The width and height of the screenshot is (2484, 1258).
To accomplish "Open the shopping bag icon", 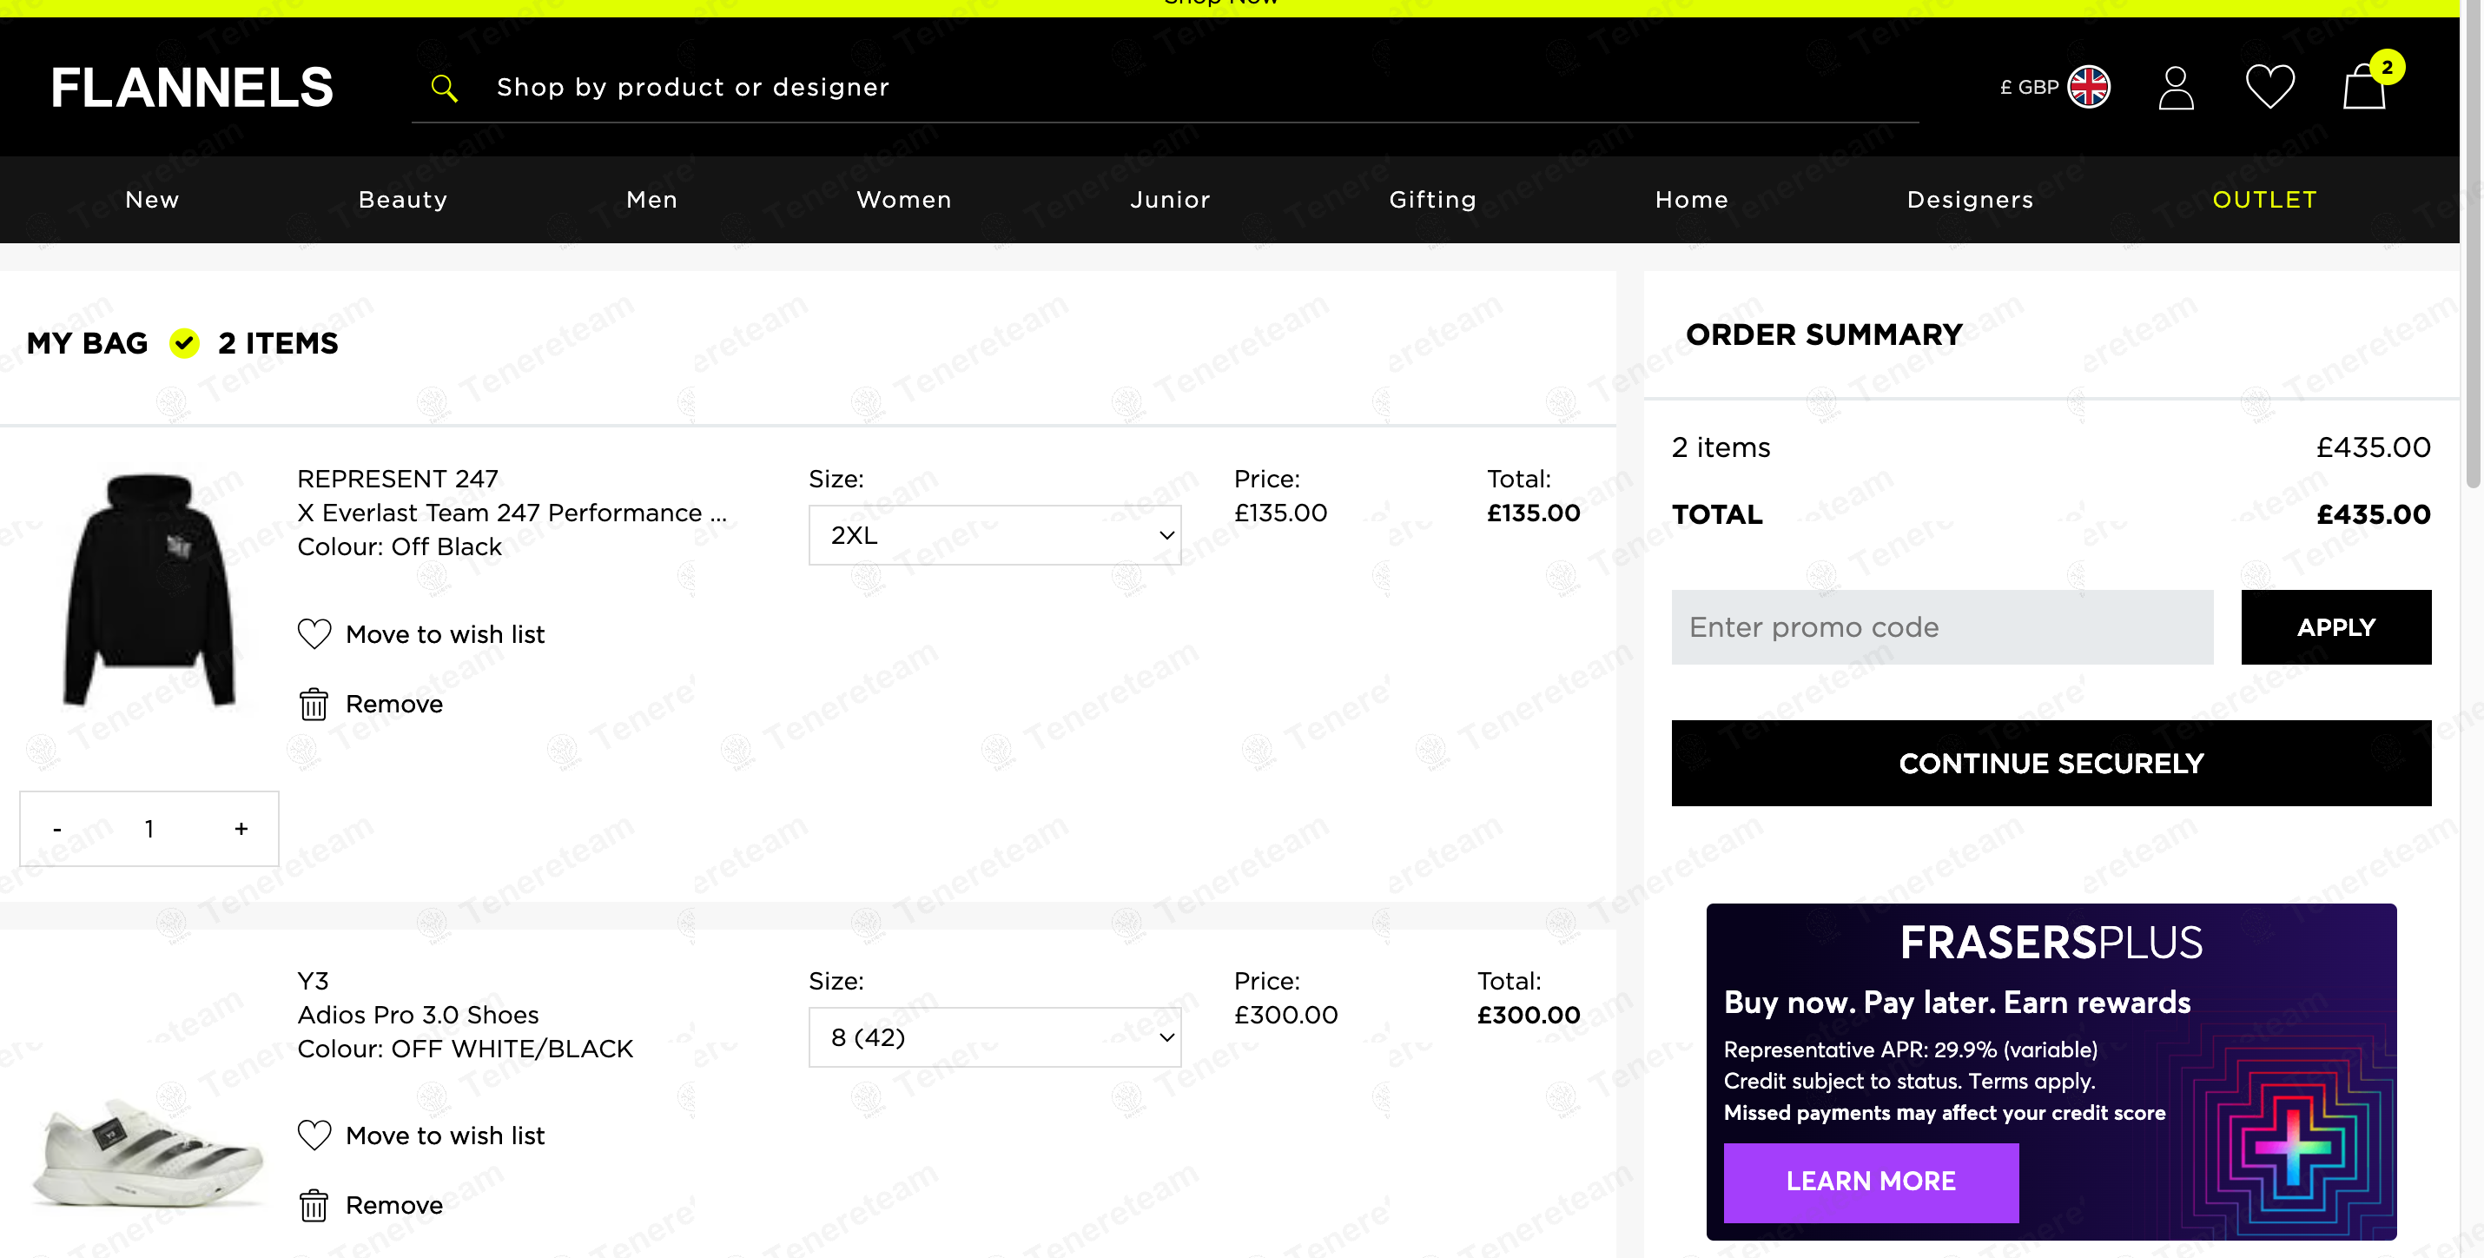I will [x=2364, y=86].
